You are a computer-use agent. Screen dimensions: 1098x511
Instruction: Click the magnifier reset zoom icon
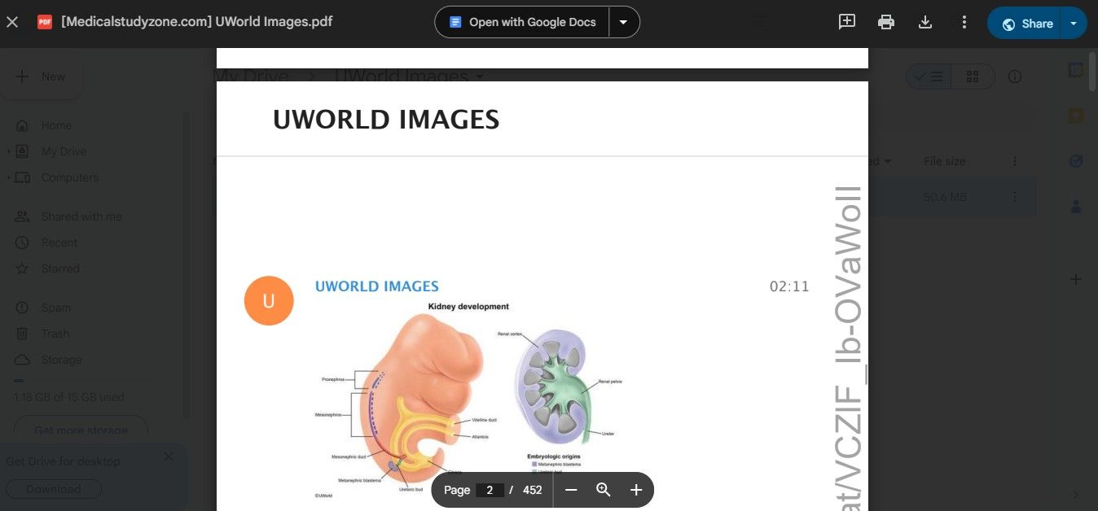click(x=604, y=490)
